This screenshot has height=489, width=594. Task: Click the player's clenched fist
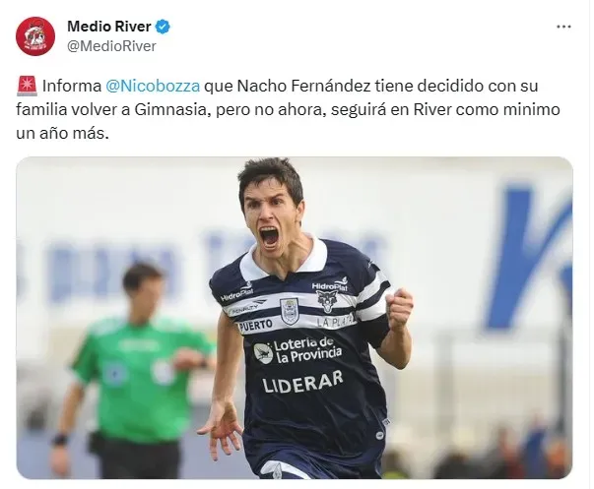tap(399, 310)
